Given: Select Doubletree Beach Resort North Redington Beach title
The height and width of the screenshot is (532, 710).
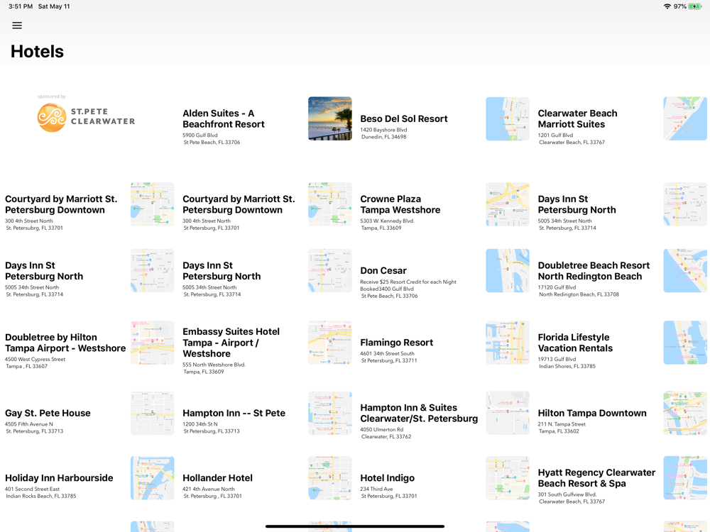Looking at the screenshot, I should pyautogui.click(x=594, y=270).
